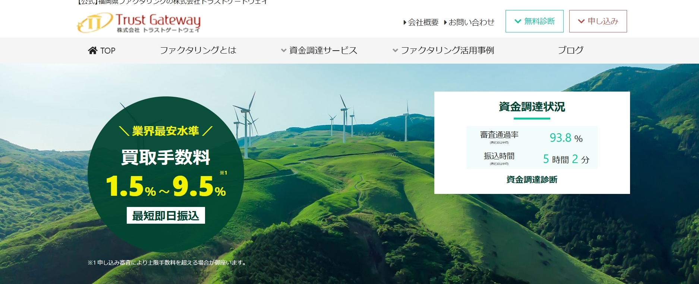Click the Trust Gateway logo
The width and height of the screenshot is (699, 284).
(x=139, y=23)
